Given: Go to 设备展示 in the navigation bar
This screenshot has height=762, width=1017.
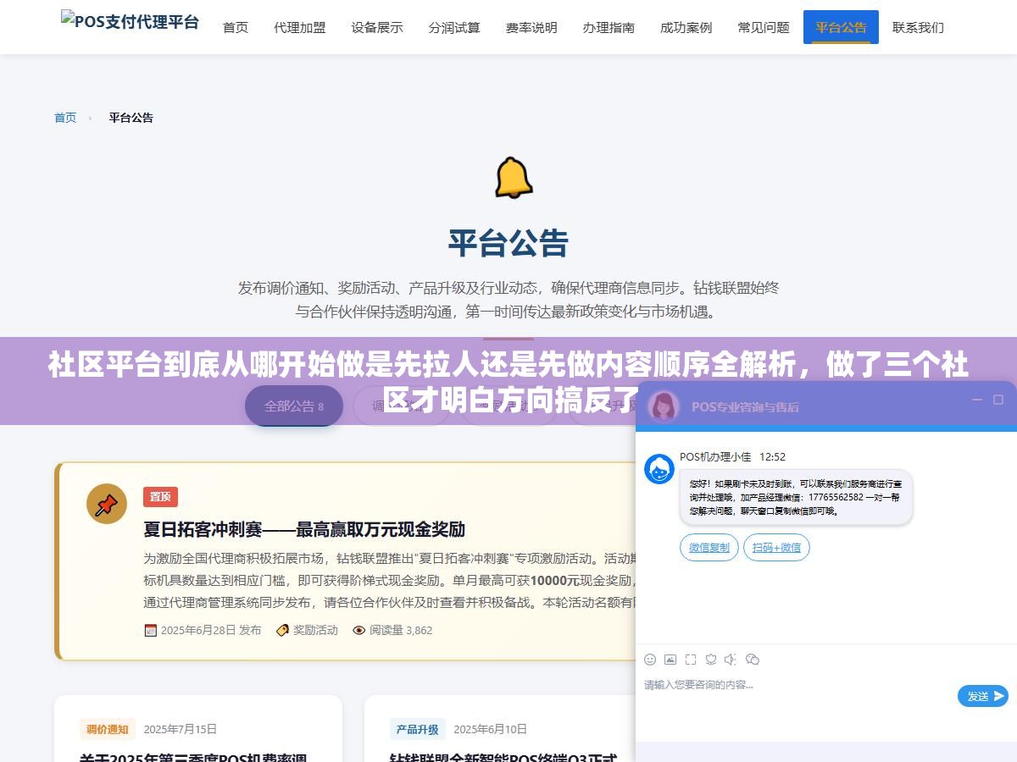Looking at the screenshot, I should pos(377,27).
